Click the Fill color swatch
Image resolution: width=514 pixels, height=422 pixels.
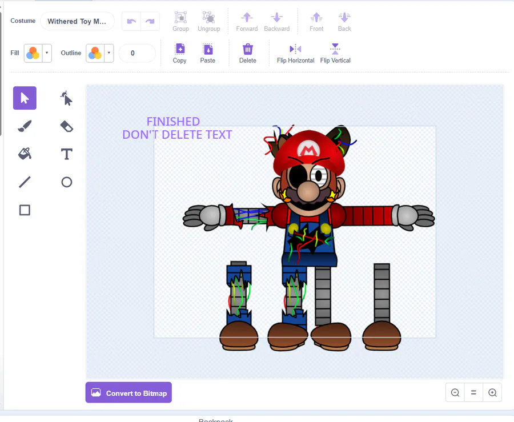coord(33,53)
